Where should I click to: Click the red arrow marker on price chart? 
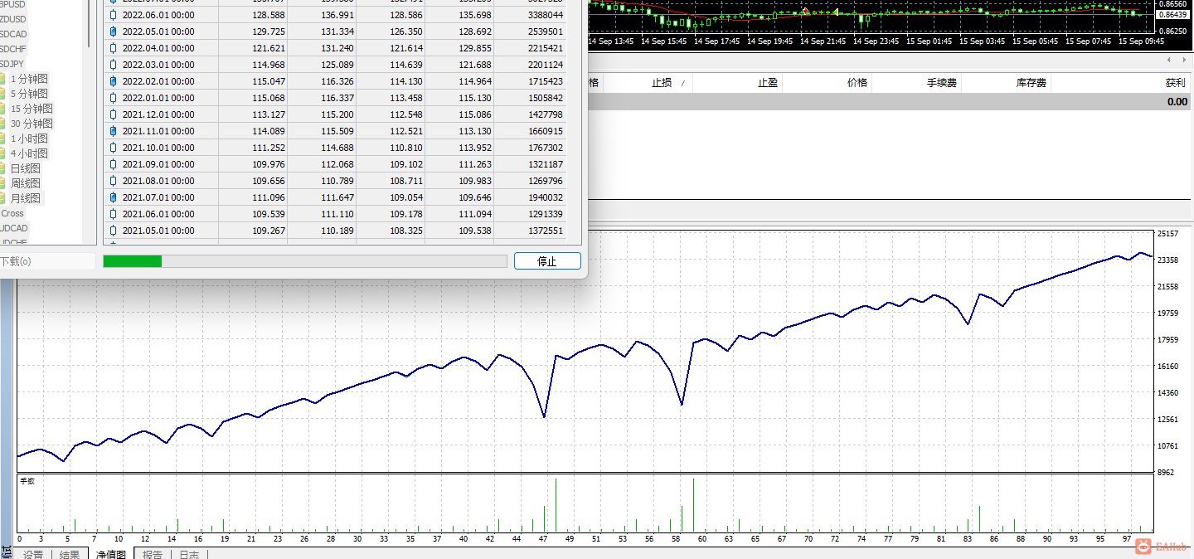pyautogui.click(x=804, y=11)
